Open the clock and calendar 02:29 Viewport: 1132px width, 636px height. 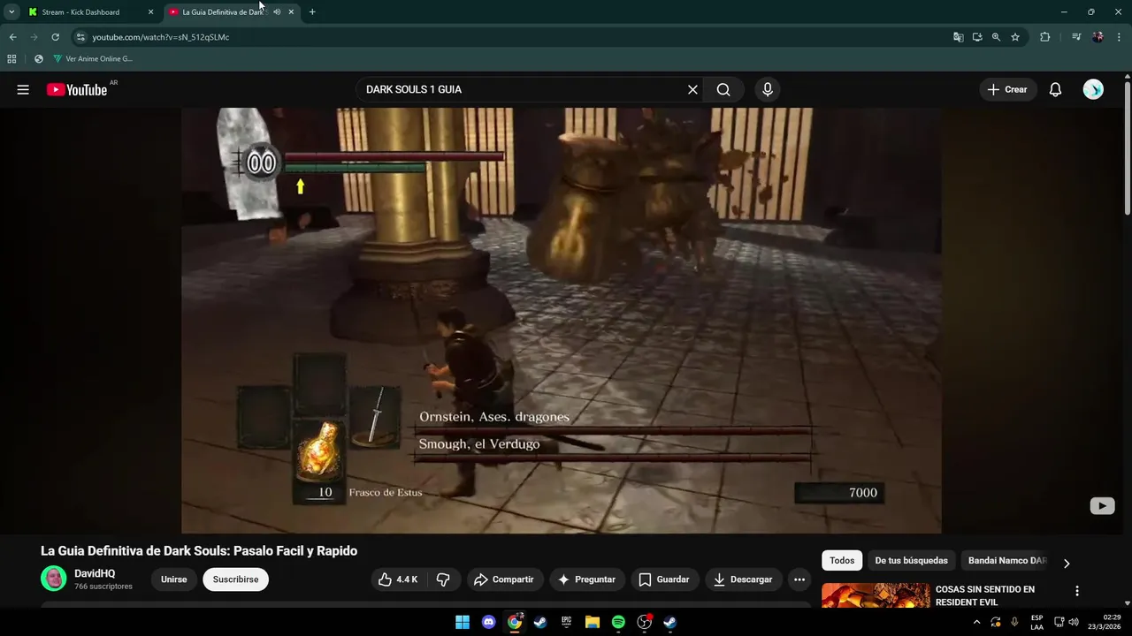click(x=1105, y=622)
